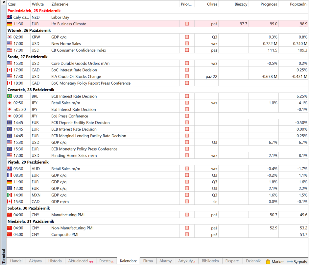The width and height of the screenshot is (309, 265).
Task: Toggle priority box for ECB Interest Rate Decision
Action: (187, 129)
